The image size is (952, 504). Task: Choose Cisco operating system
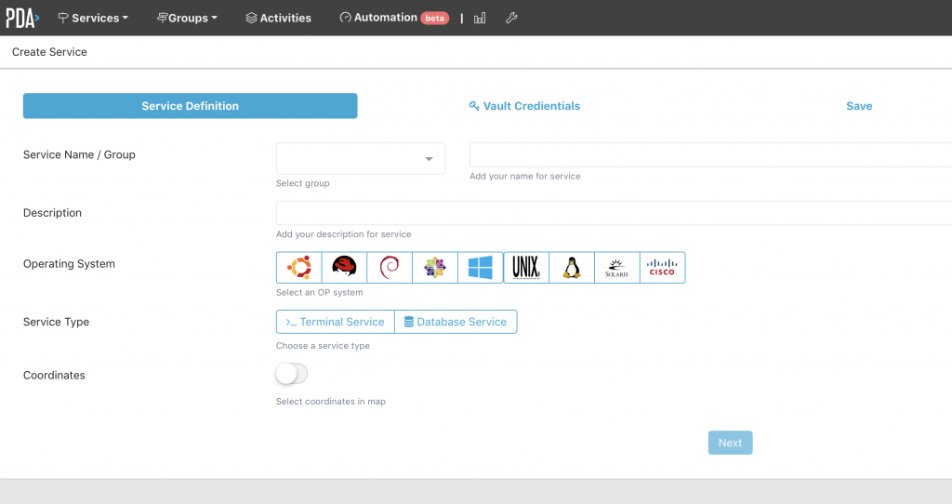(662, 267)
